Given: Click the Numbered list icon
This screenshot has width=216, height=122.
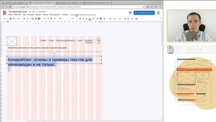Looking at the screenshot, I should click(115, 19).
